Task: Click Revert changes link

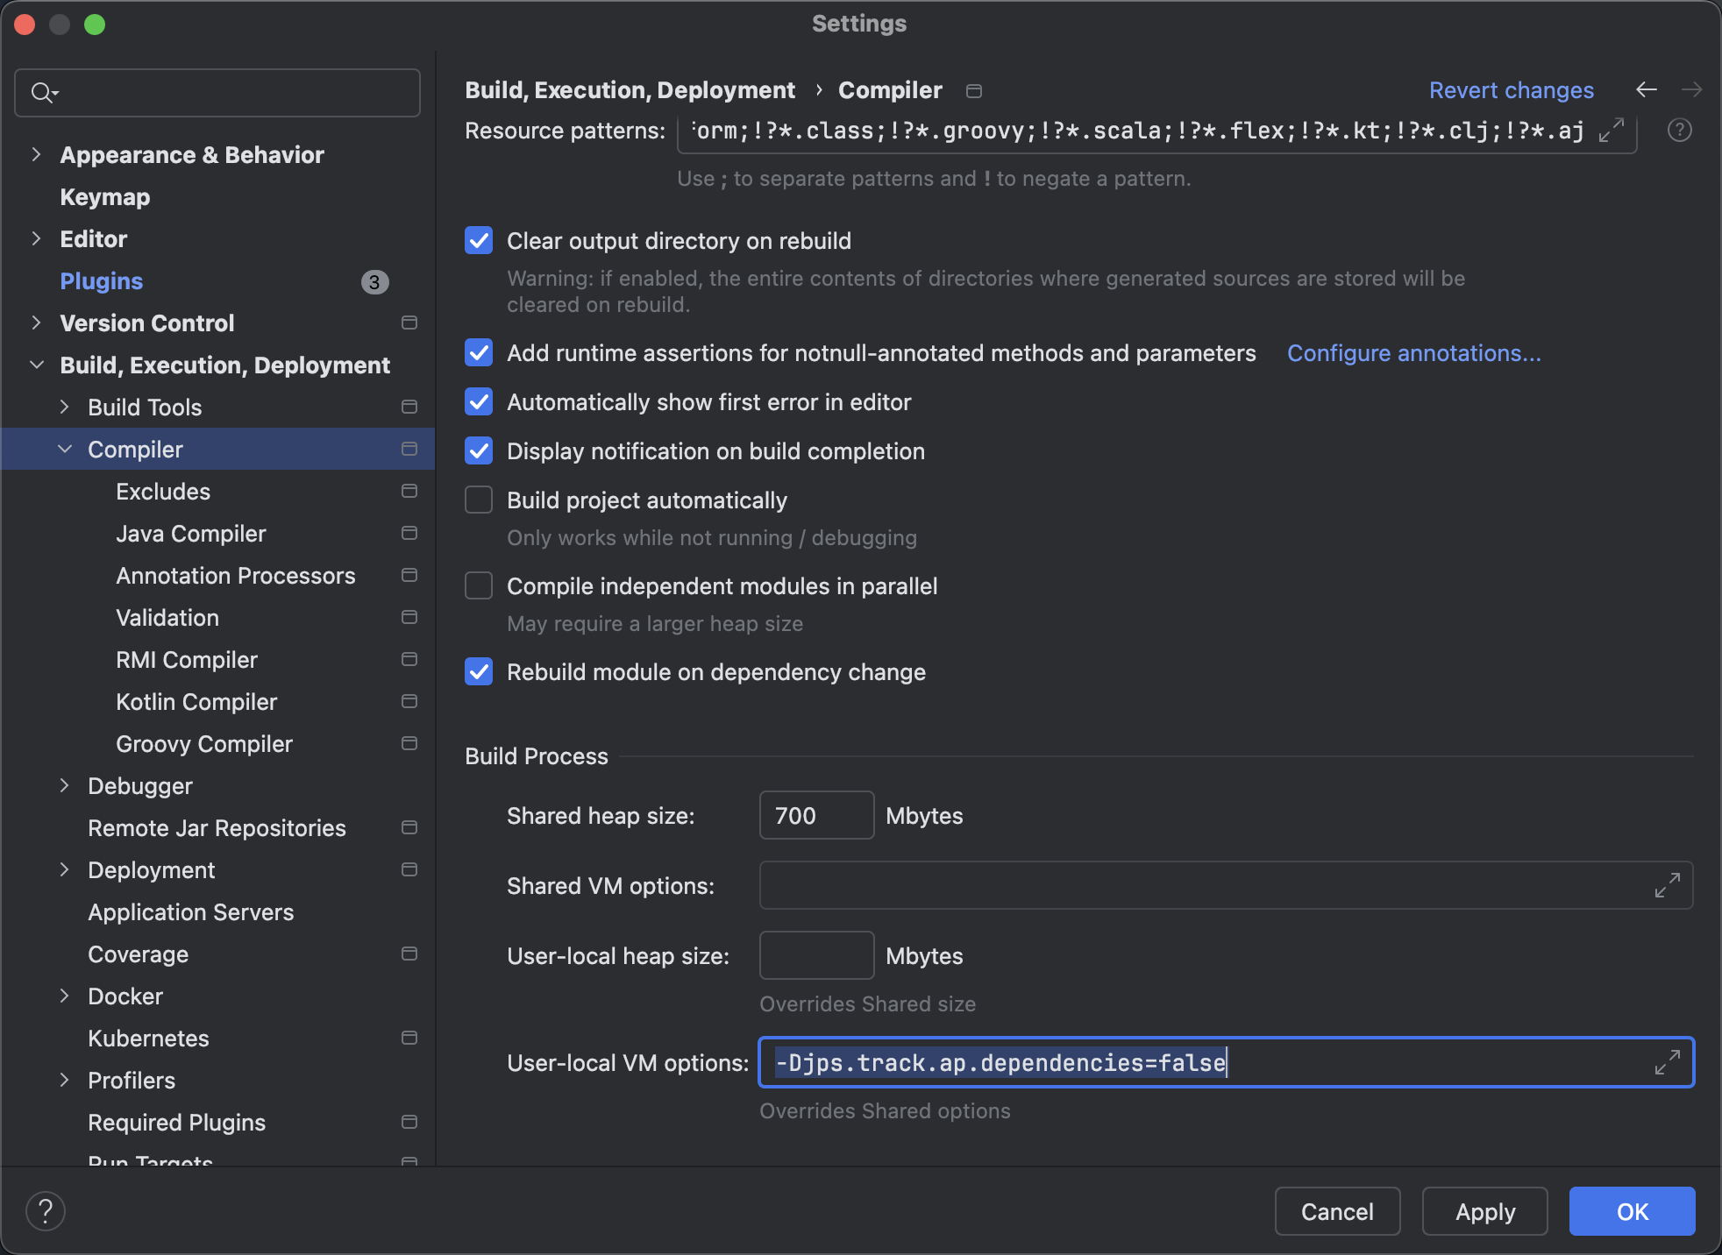Action: point(1512,90)
